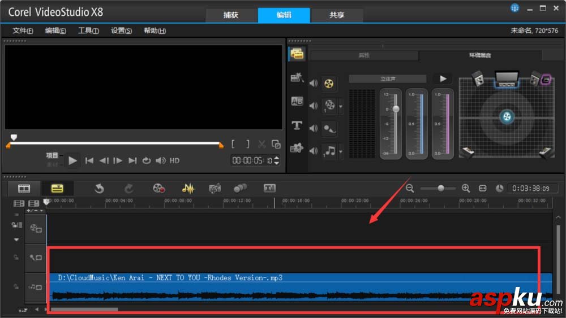The height and width of the screenshot is (318, 566).
Task: Zoom out the timeline
Action: (x=410, y=188)
